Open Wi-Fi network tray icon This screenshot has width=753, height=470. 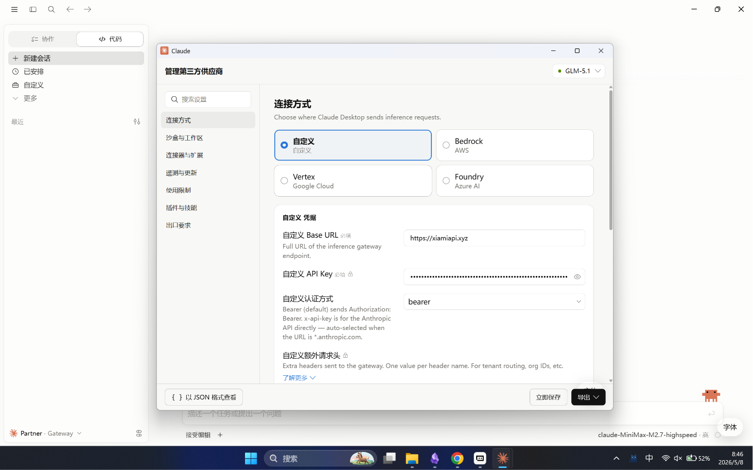(666, 458)
